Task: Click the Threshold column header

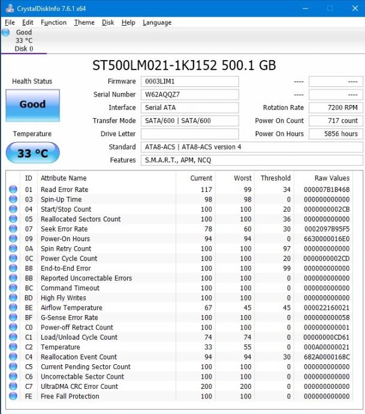Action: [x=276, y=178]
